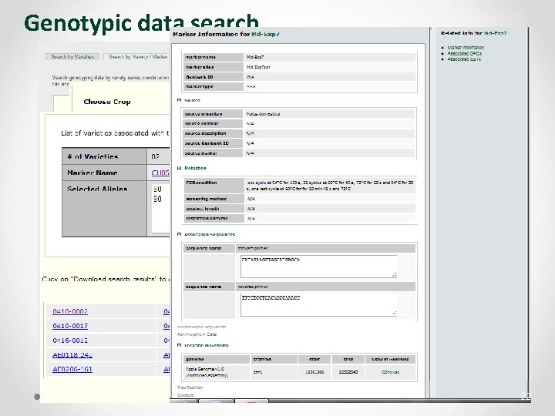Open variety link AE0206-161

(72, 369)
